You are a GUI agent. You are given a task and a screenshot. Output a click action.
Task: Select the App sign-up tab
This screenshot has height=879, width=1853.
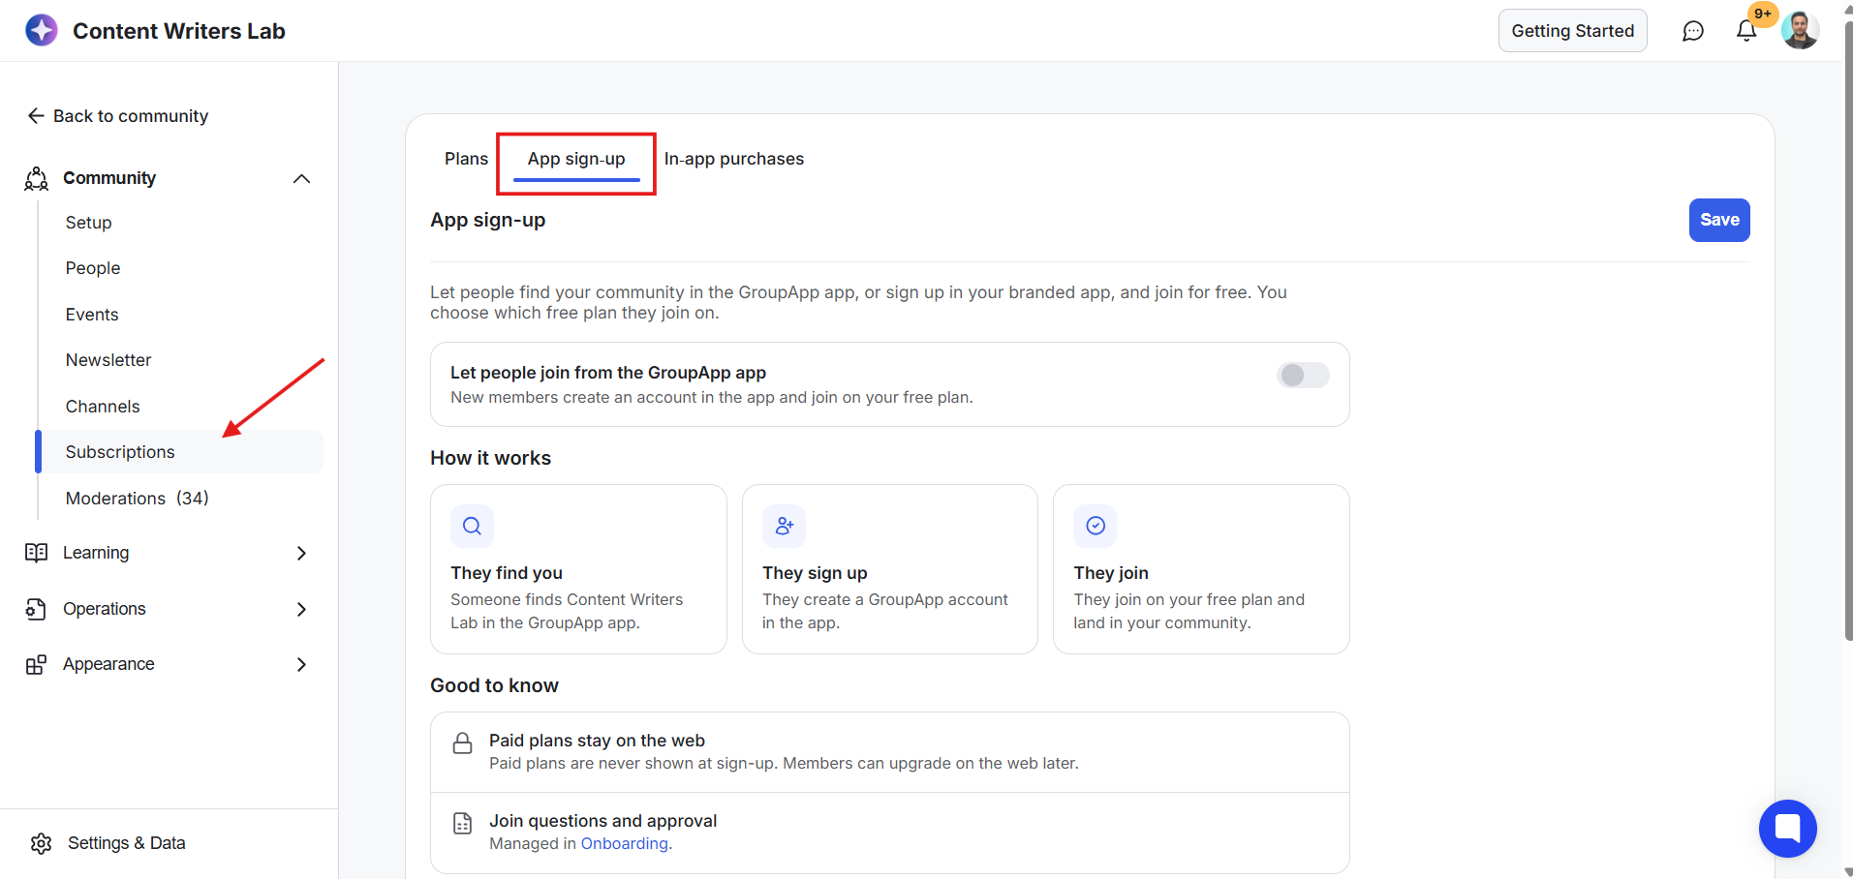(576, 159)
